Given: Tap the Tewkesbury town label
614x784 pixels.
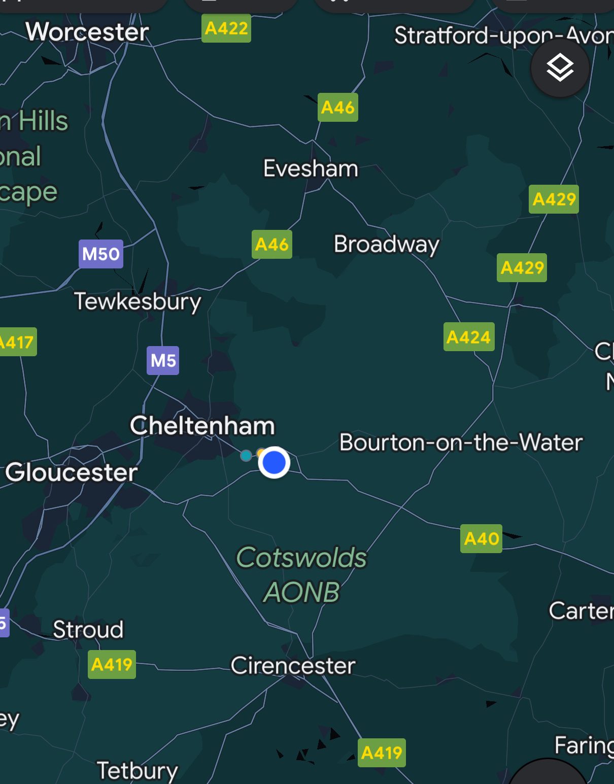Looking at the screenshot, I should [138, 302].
